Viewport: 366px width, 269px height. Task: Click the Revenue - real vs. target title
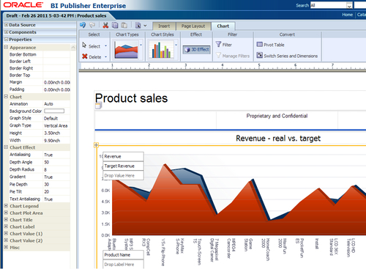coord(278,139)
